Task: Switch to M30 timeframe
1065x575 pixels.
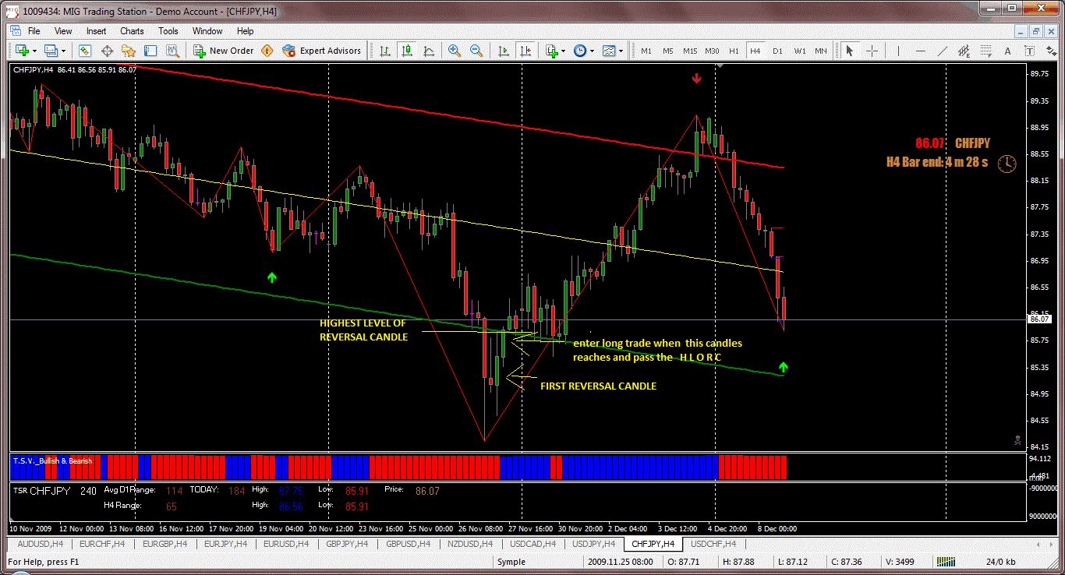Action: 712,51
